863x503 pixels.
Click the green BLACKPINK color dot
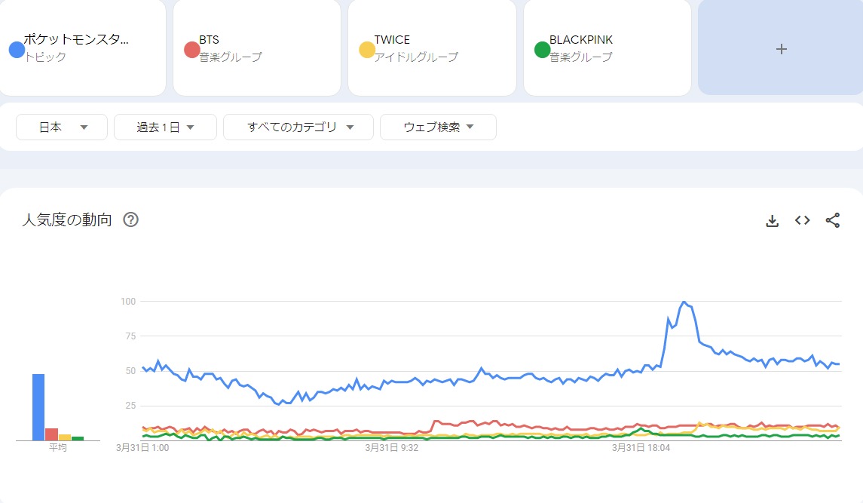[542, 50]
